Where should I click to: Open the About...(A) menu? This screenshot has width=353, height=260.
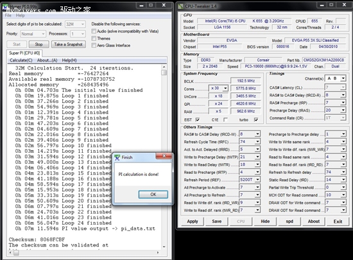[47, 60]
